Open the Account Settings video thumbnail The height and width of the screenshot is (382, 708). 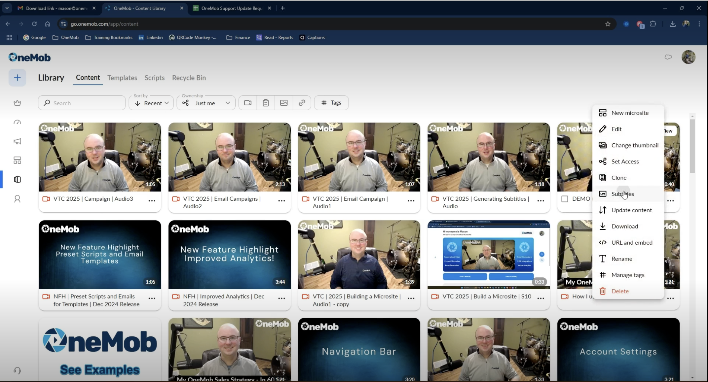coord(618,350)
